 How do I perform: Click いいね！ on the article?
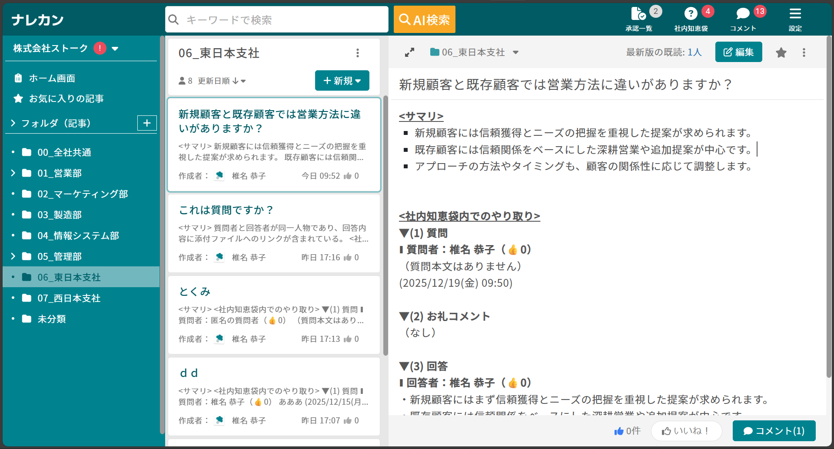click(x=686, y=431)
